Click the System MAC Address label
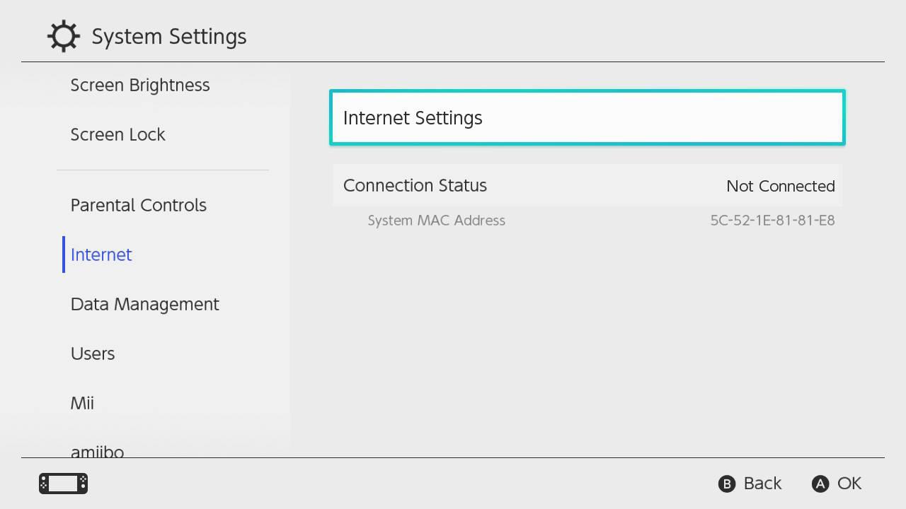Screen dimensions: 906x509 [437, 221]
